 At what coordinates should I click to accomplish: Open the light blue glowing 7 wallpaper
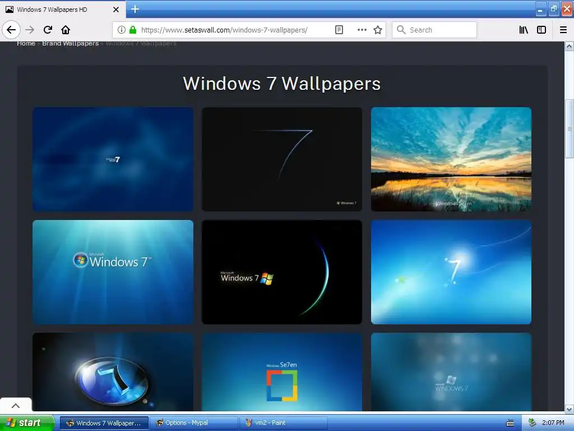tap(451, 272)
